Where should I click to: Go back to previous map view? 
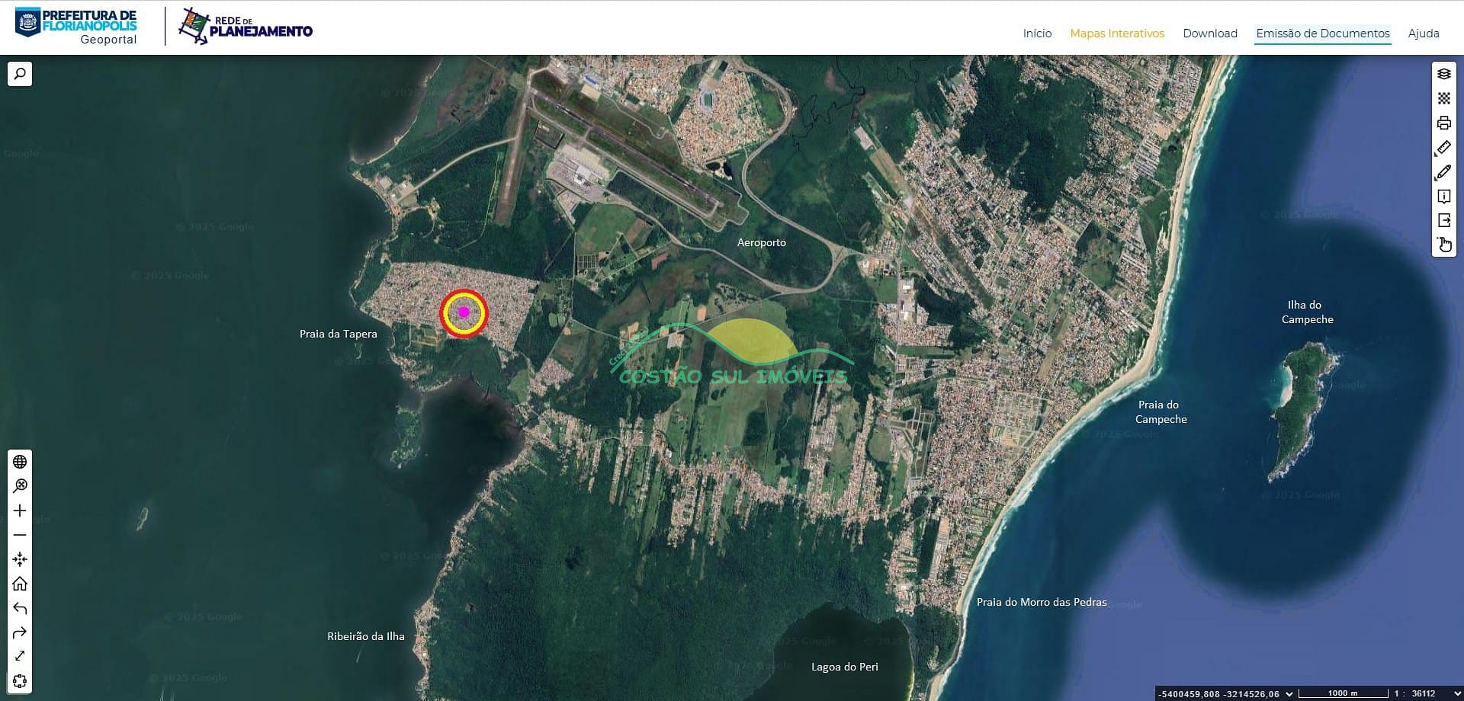[x=20, y=608]
